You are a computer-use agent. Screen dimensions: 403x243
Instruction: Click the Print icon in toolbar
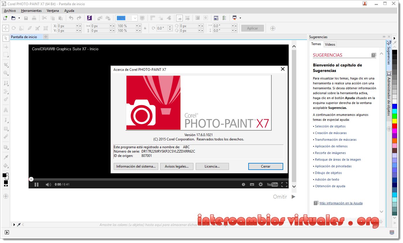pyautogui.click(x=34, y=18)
